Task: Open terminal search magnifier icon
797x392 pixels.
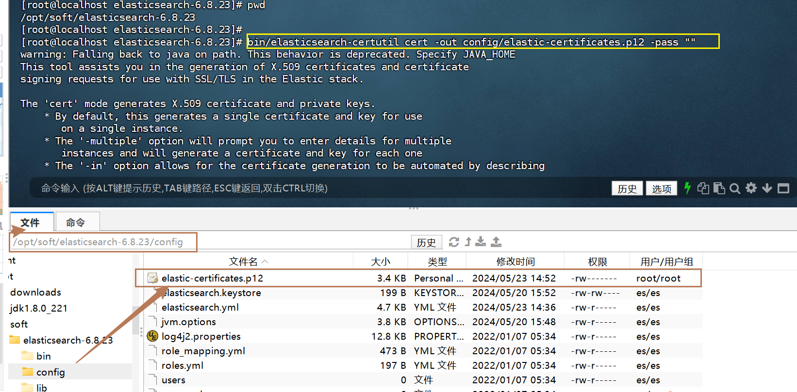Action: [735, 188]
